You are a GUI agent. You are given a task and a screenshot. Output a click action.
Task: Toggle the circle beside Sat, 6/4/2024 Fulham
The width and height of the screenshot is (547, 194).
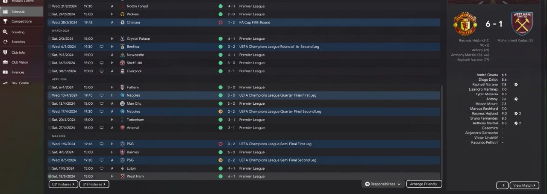50,87
